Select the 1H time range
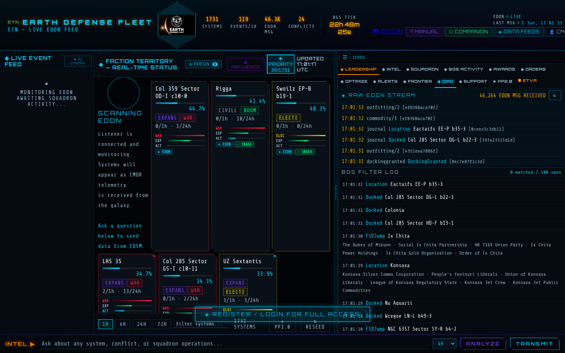Viewport: 565px width, 353px height. pos(105,324)
